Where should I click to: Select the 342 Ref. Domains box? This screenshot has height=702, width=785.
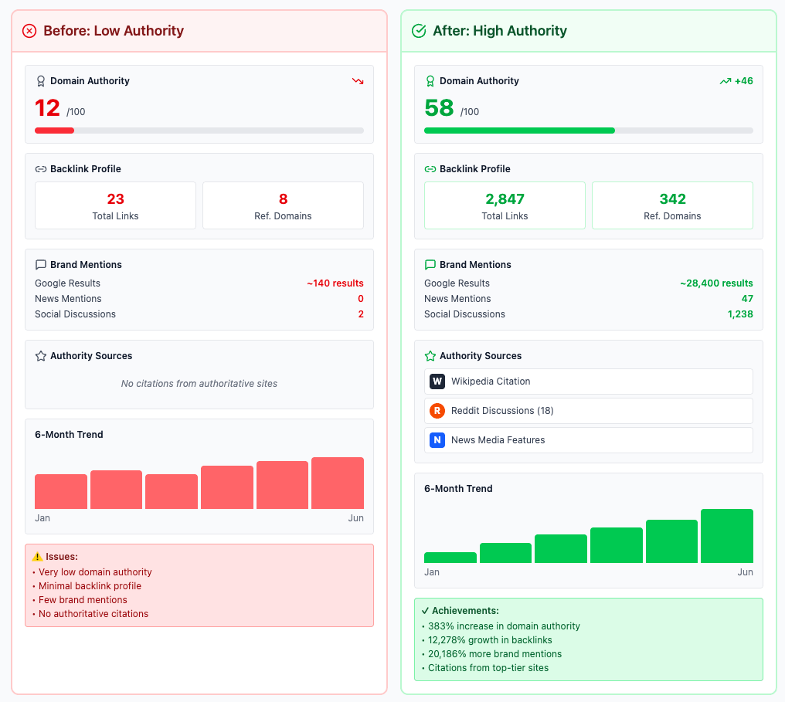pyautogui.click(x=672, y=205)
